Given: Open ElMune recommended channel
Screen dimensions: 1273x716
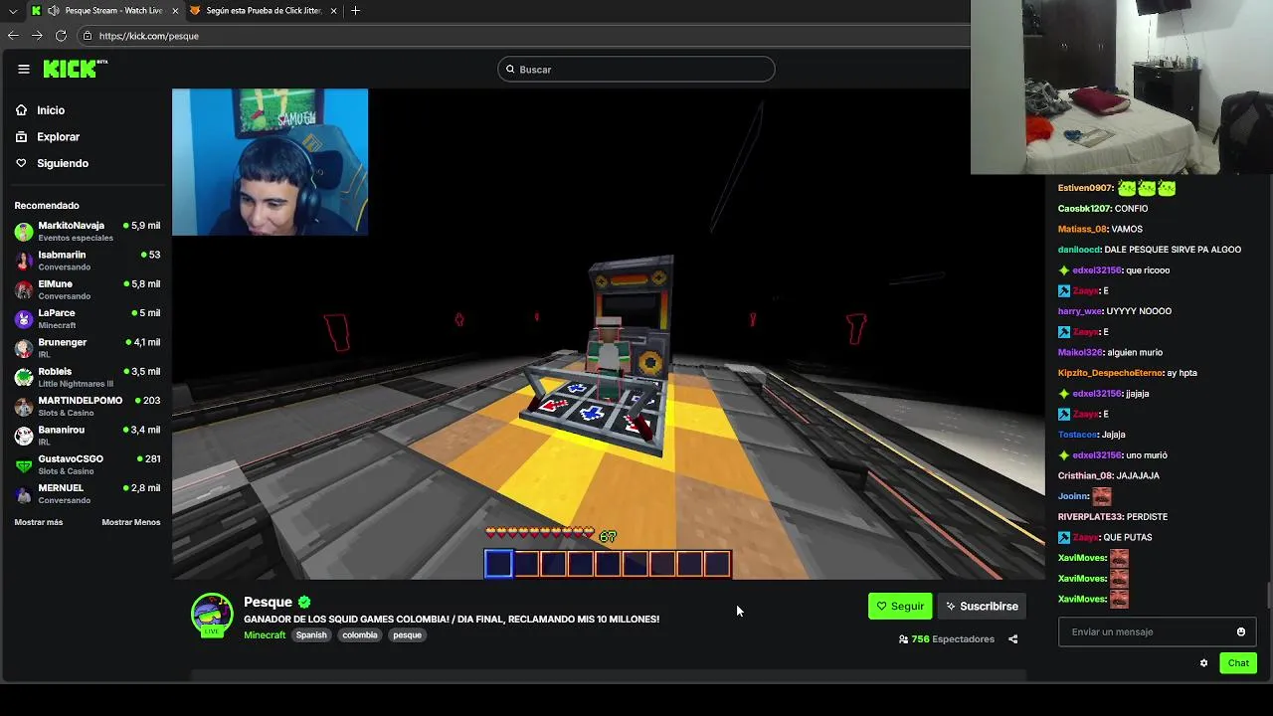Looking at the screenshot, I should (88, 289).
